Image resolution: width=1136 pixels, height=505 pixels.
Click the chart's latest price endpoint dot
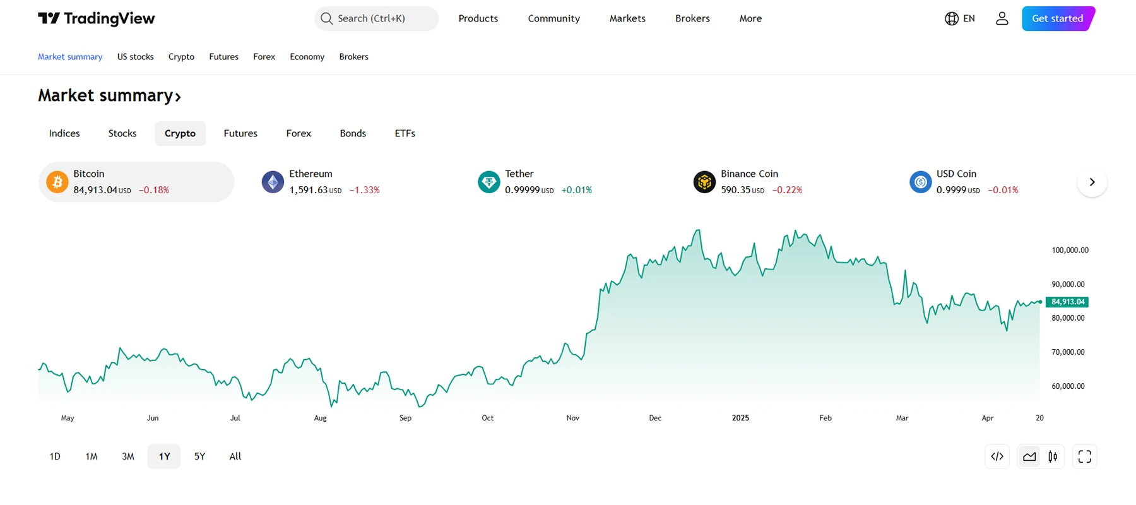(1040, 302)
